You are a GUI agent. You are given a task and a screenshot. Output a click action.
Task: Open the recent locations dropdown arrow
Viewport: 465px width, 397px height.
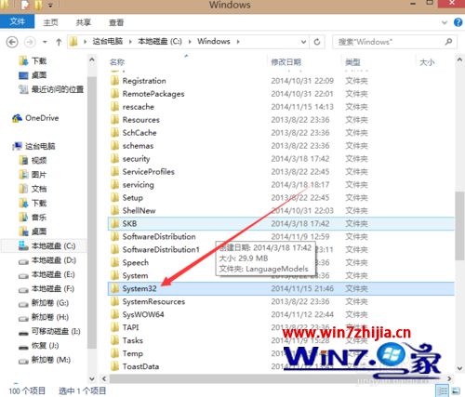click(45, 42)
